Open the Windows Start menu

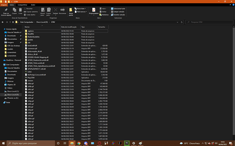[x=3, y=143]
